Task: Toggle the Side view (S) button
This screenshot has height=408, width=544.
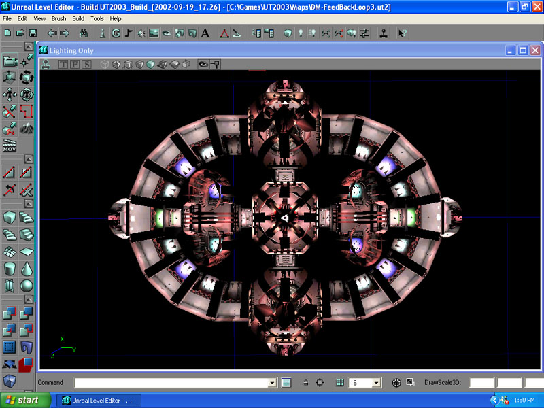Action: [87, 65]
